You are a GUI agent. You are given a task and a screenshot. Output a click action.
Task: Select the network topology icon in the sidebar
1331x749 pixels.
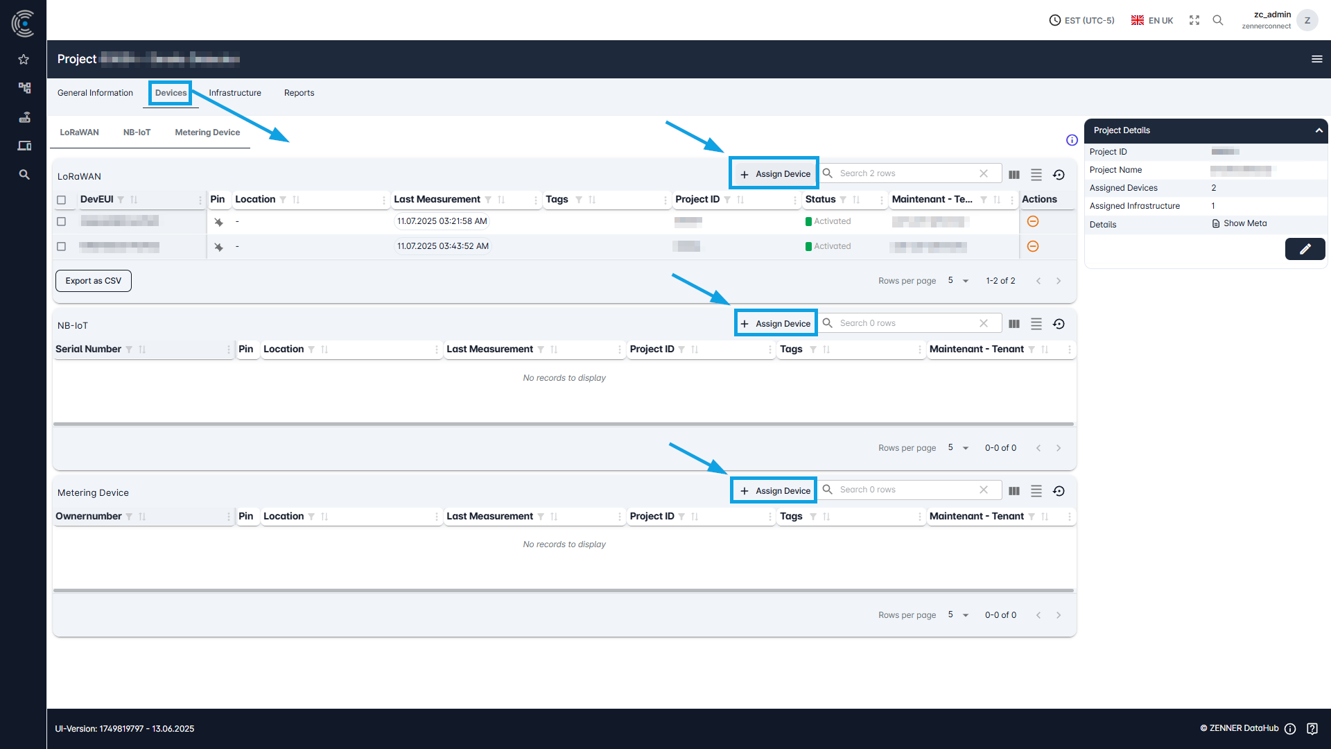tap(24, 88)
